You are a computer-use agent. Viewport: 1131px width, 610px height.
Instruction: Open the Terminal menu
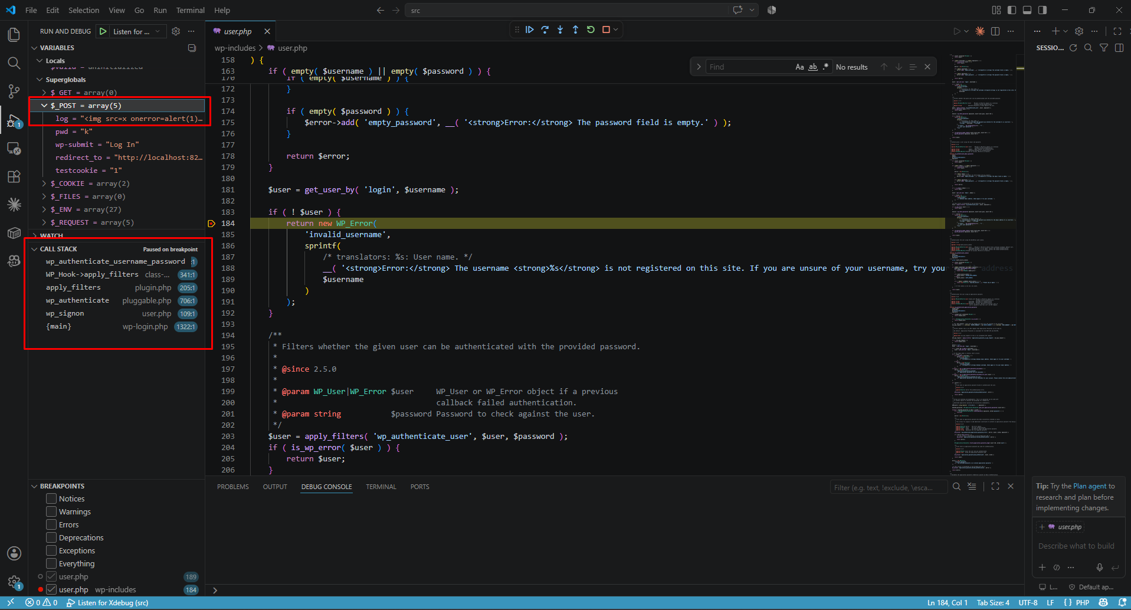[191, 10]
